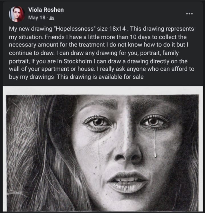Open the three-dots post options menu
Screen dimensions: 205x213
[x=189, y=14]
